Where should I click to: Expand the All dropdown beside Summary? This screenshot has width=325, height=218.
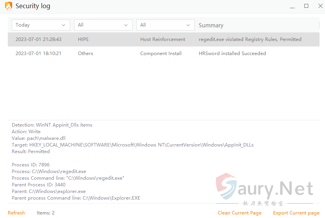point(166,25)
